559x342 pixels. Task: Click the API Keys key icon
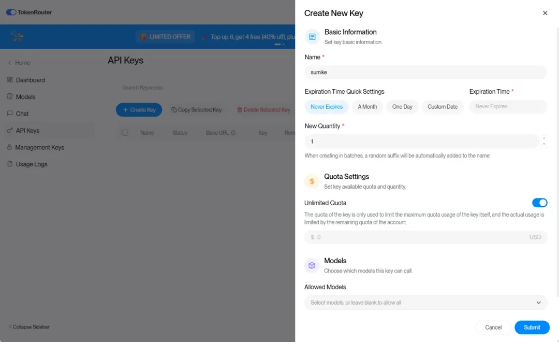point(10,130)
